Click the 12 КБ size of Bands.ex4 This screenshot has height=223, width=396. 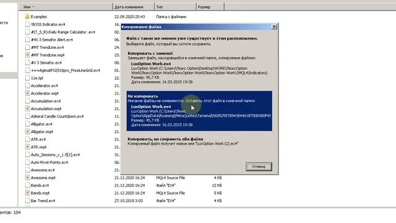coord(217,185)
